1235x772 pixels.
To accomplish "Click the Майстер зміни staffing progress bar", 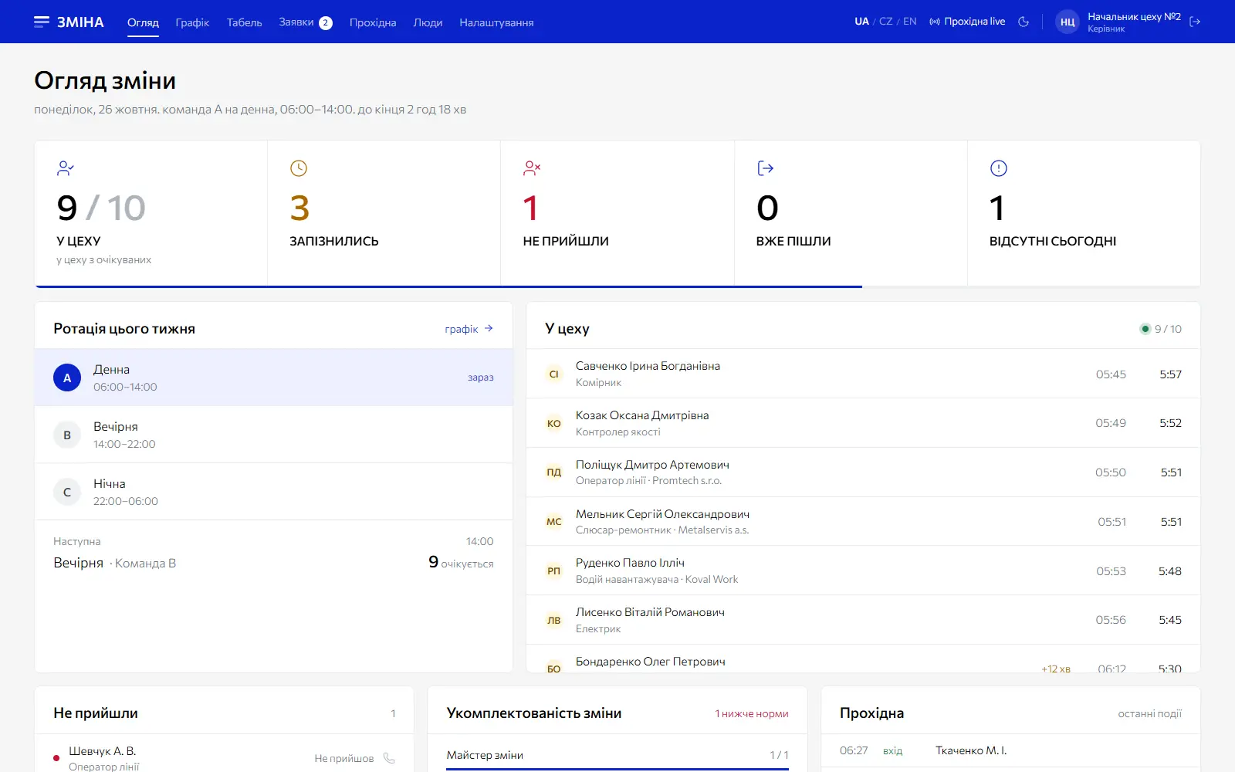I will tap(617, 769).
